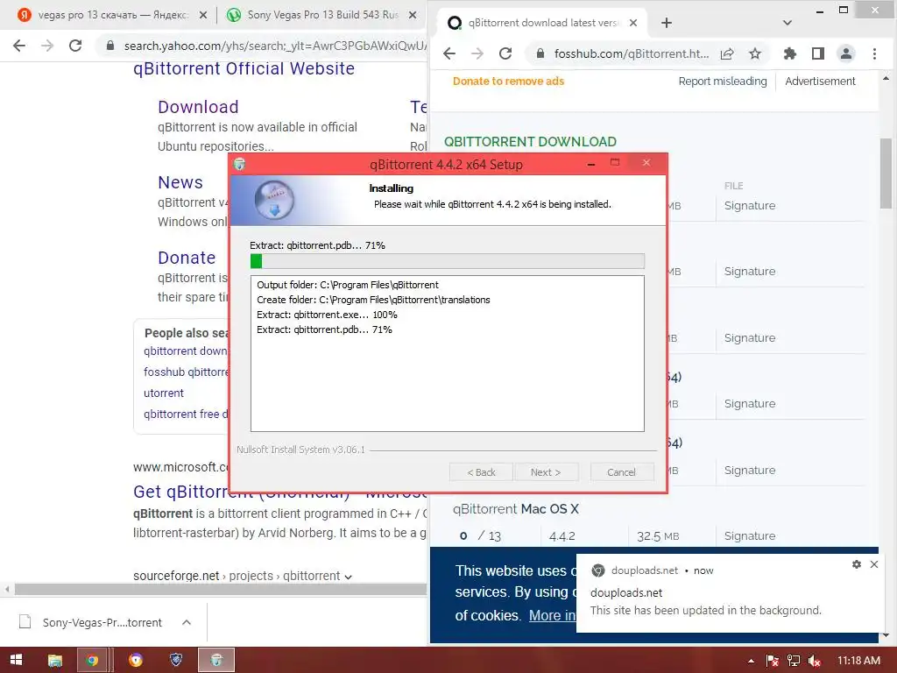Viewport: 897px width, 673px height.
Task: Close the vegas pro 13 Yandex tab
Action: pyautogui.click(x=203, y=16)
